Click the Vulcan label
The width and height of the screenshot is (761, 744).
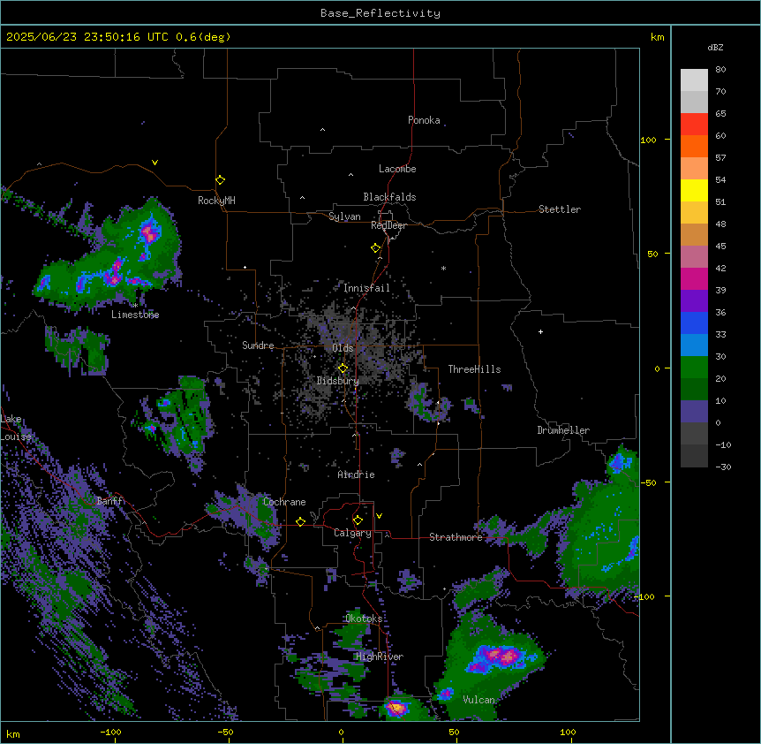tap(479, 700)
